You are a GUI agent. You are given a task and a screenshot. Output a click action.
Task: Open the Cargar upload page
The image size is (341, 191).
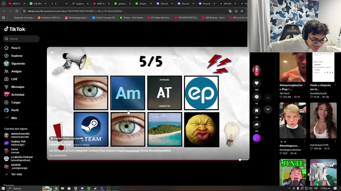[16, 102]
